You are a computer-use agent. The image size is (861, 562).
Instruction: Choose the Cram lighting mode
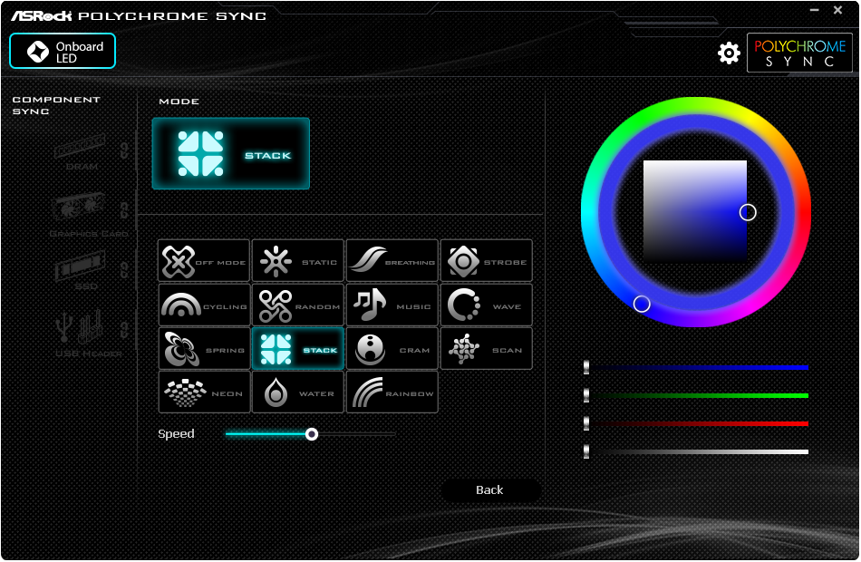[392, 349]
